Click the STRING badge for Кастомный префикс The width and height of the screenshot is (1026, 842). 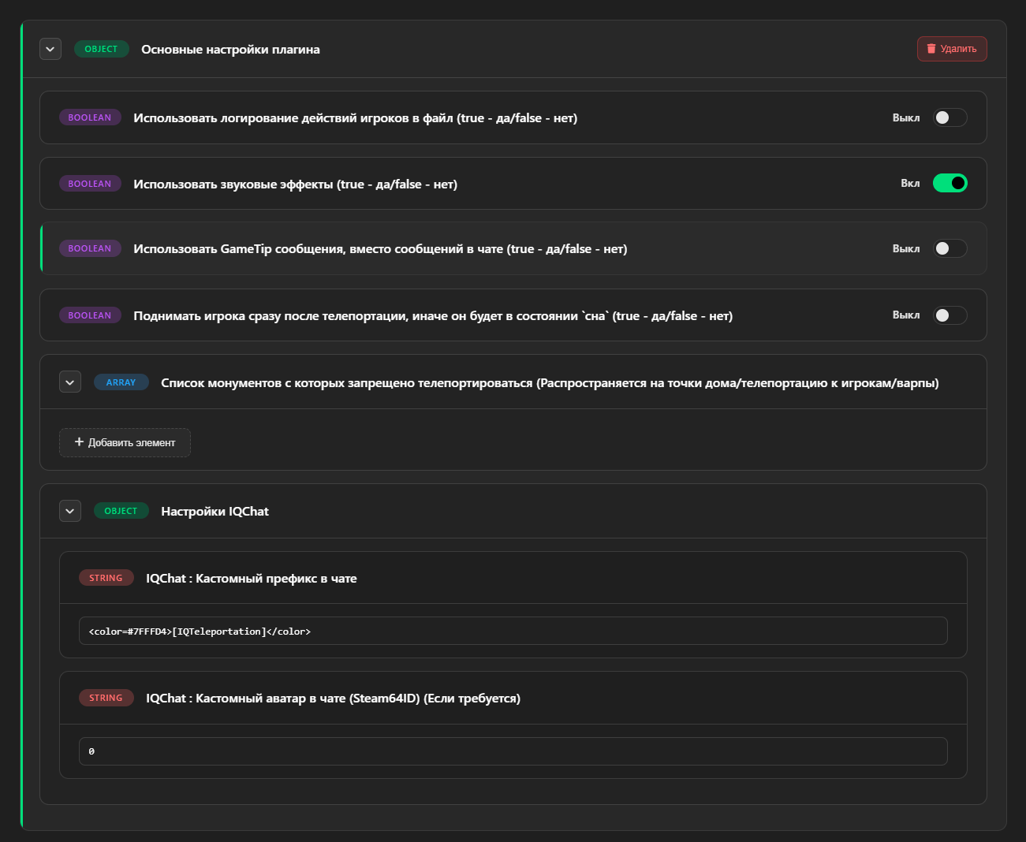coord(106,578)
